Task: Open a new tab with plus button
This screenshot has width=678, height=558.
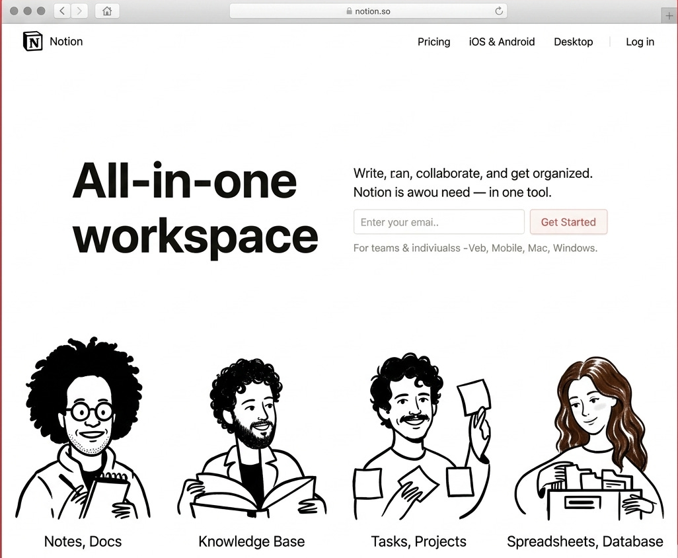Action: tap(669, 16)
